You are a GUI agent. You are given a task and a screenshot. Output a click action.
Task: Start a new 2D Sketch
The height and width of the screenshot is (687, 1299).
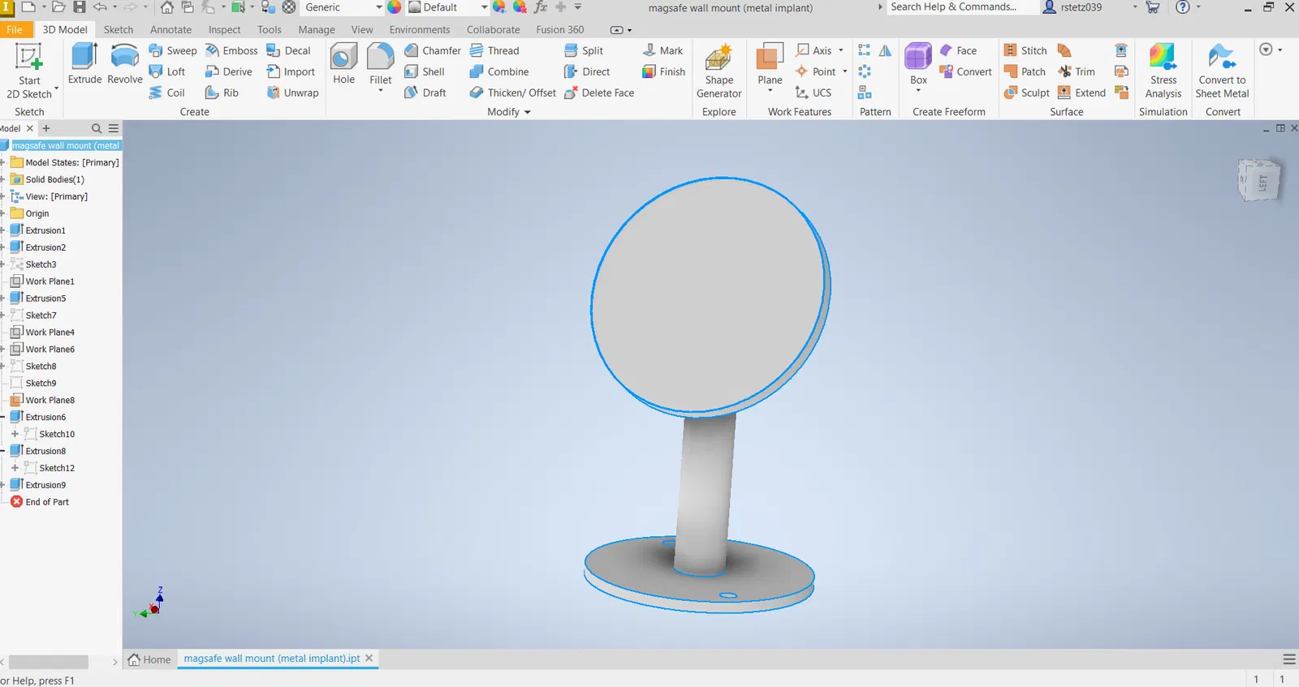pyautogui.click(x=29, y=71)
